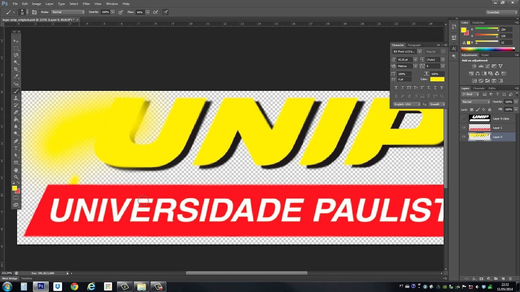Image resolution: width=520 pixels, height=292 pixels.
Task: Change screen mode icon in tools panel
Action: pyautogui.click(x=16, y=205)
